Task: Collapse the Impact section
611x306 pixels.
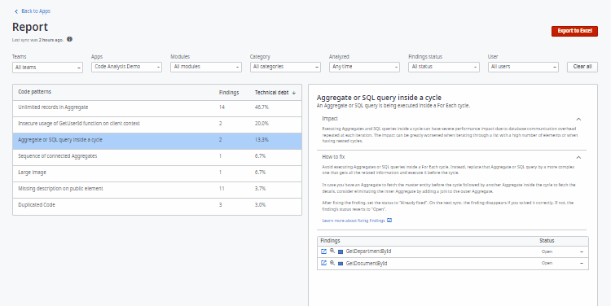Action: pyautogui.click(x=578, y=119)
